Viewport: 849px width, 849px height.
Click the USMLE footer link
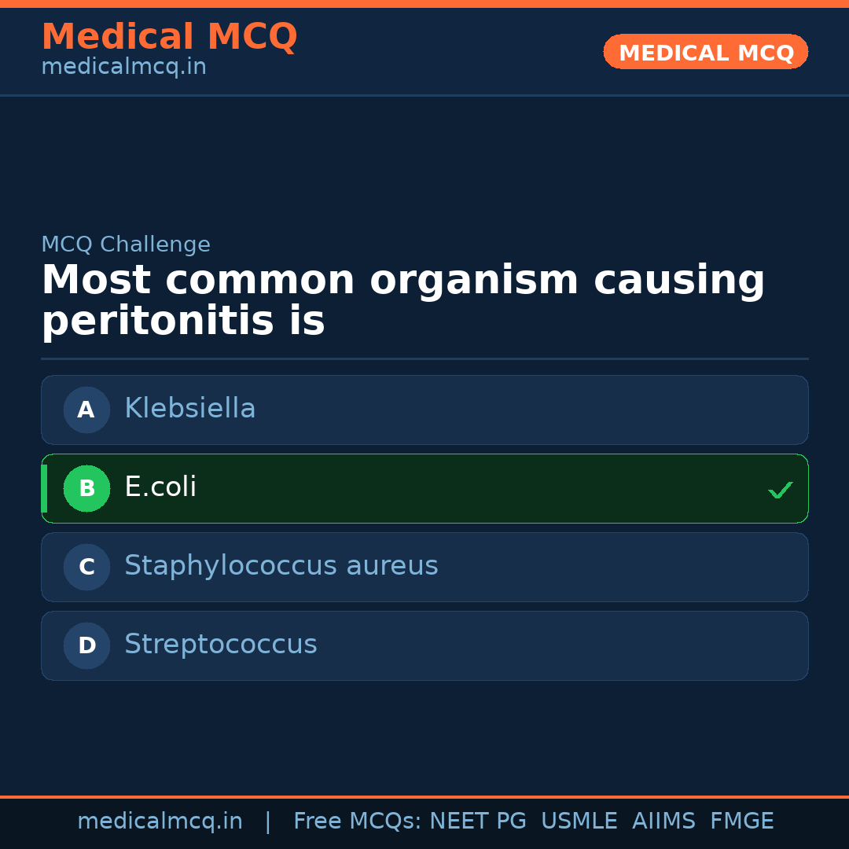579,820
